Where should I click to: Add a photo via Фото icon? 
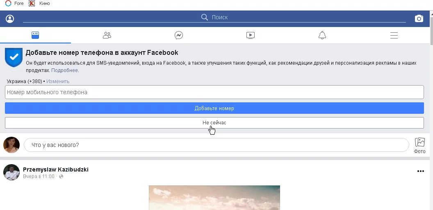(x=420, y=145)
